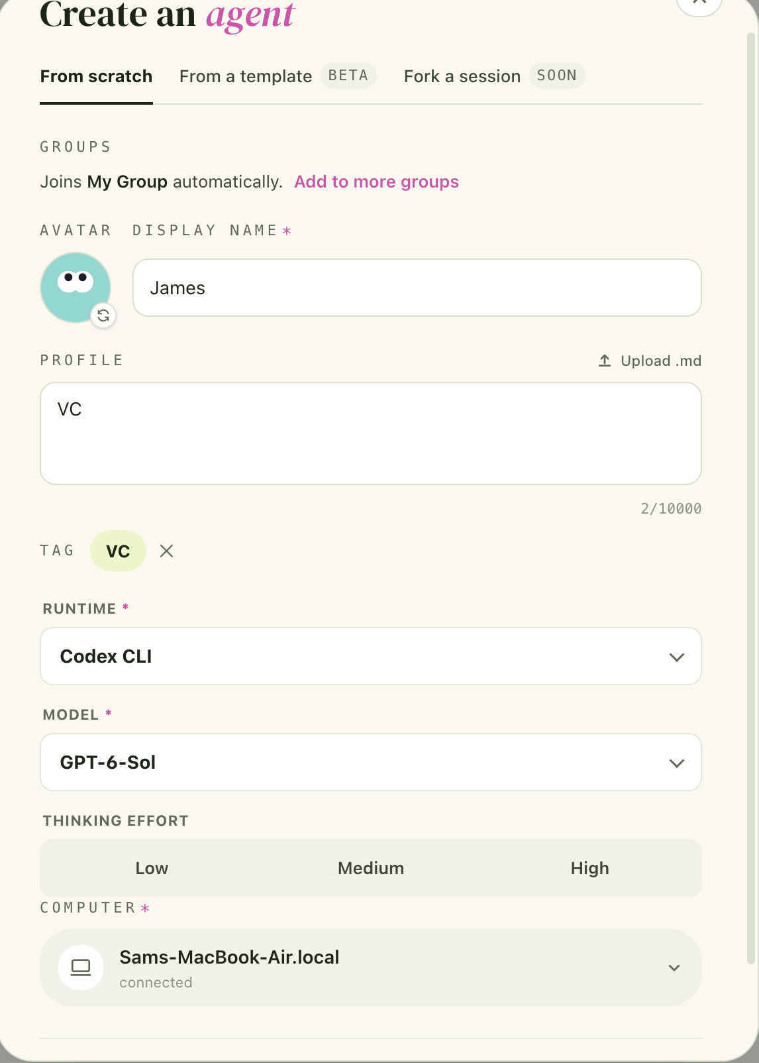Viewport: 759px width, 1063px height.
Task: Expand the Computer selector chevron
Action: coord(674,968)
